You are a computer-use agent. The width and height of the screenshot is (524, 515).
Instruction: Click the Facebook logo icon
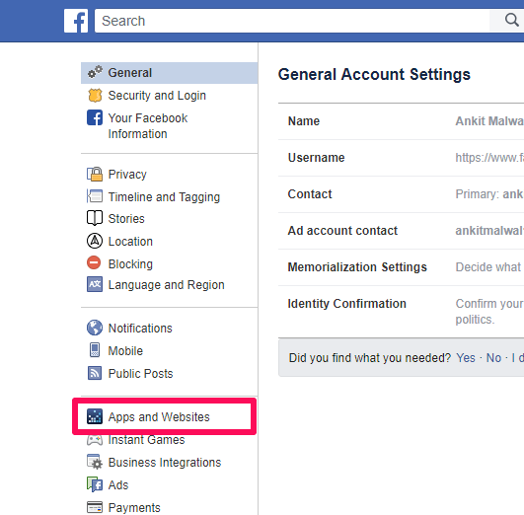[x=76, y=21]
